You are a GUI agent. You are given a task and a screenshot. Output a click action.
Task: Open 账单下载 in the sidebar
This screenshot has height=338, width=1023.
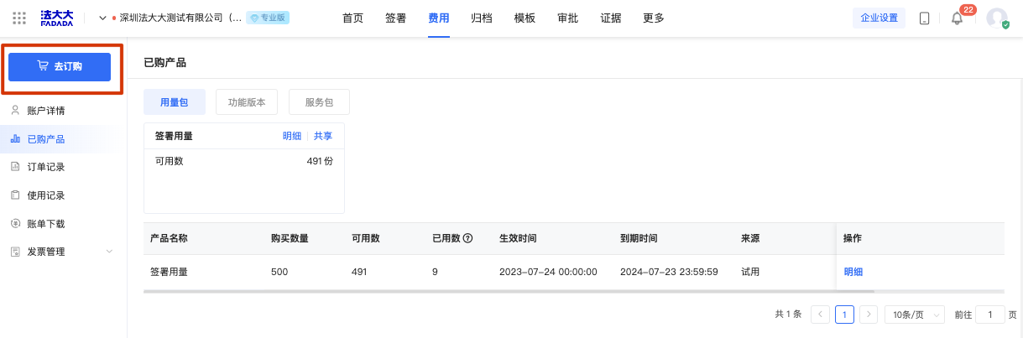(46, 224)
